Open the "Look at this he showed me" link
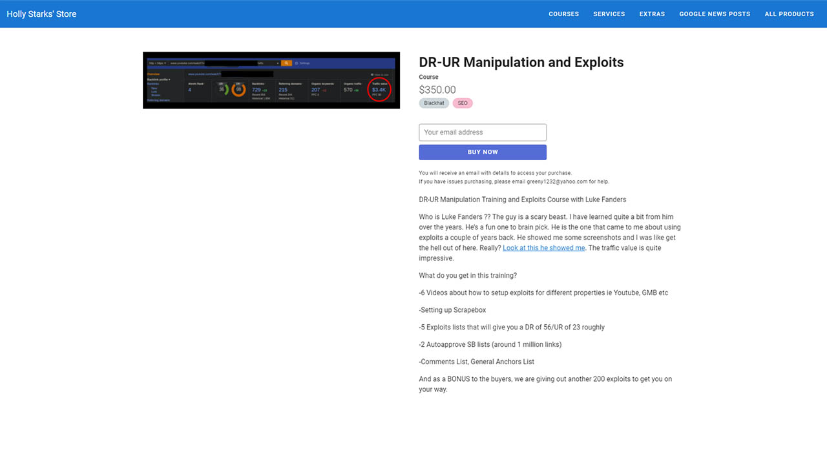The height and width of the screenshot is (465, 827). (x=543, y=248)
